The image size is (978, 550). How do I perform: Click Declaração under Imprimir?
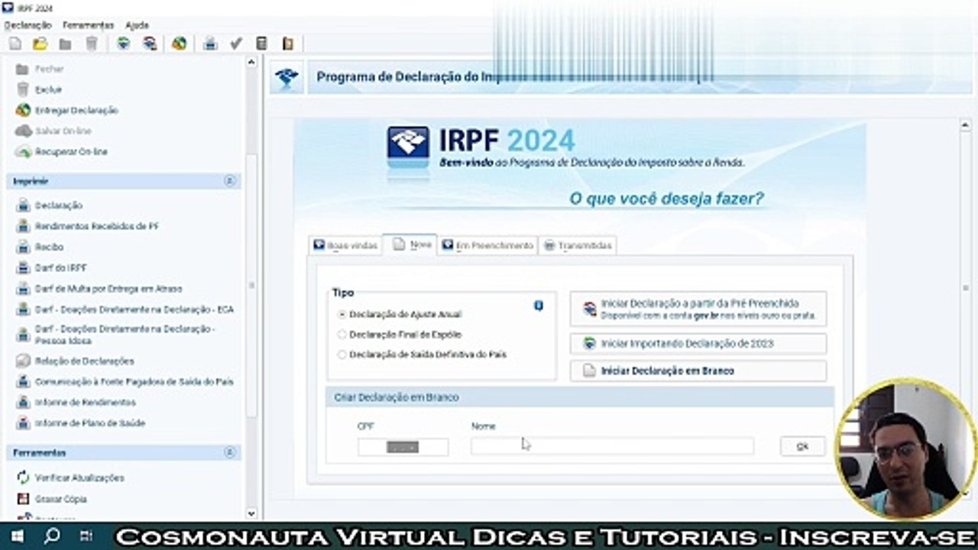tap(58, 205)
